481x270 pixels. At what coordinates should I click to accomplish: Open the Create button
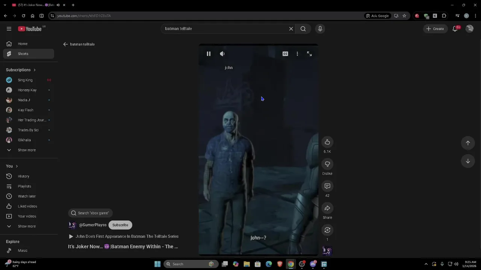(x=435, y=28)
